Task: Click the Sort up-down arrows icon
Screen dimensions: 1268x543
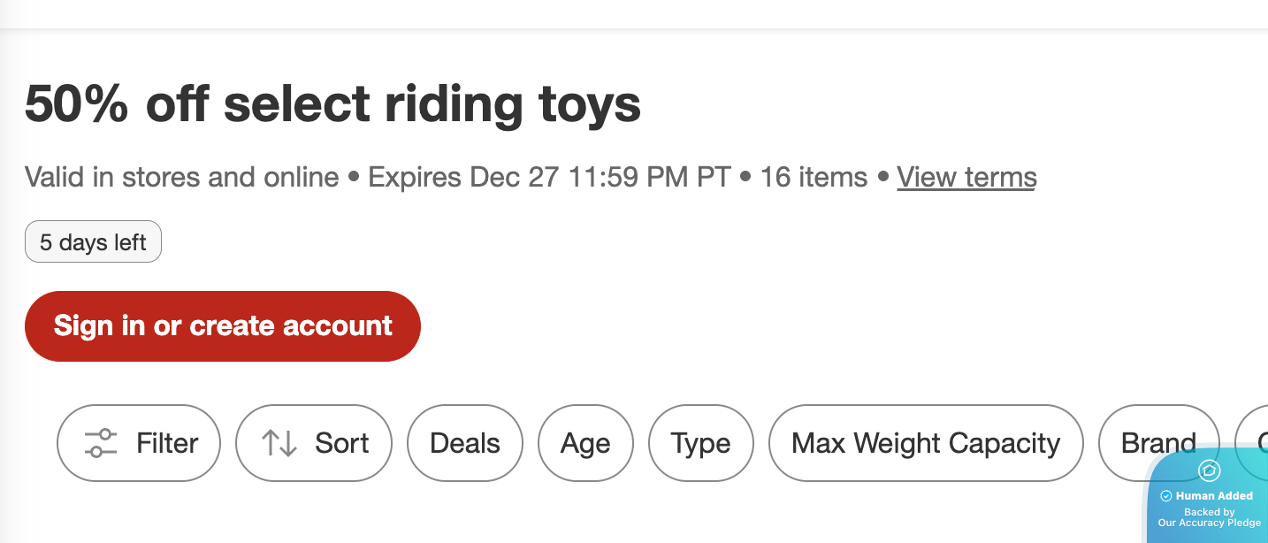Action: 279,443
